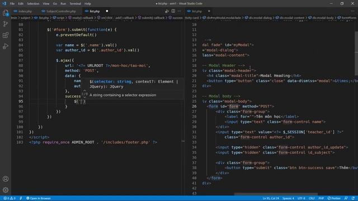Click the errors and warnings count indicator
Image resolution: width=358 pixels, height=201 pixels.
pos(10,198)
